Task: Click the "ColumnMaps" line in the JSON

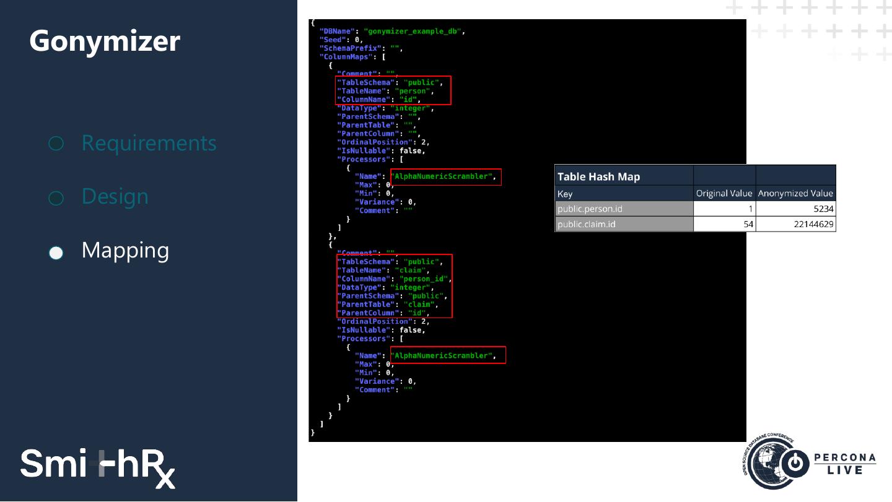Action: pos(352,57)
